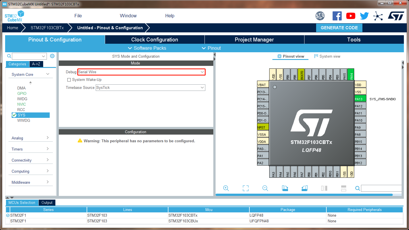This screenshot has width=409, height=230.
Task: Click the PA13 pin on the chip
Action: pyautogui.click(x=360, y=99)
